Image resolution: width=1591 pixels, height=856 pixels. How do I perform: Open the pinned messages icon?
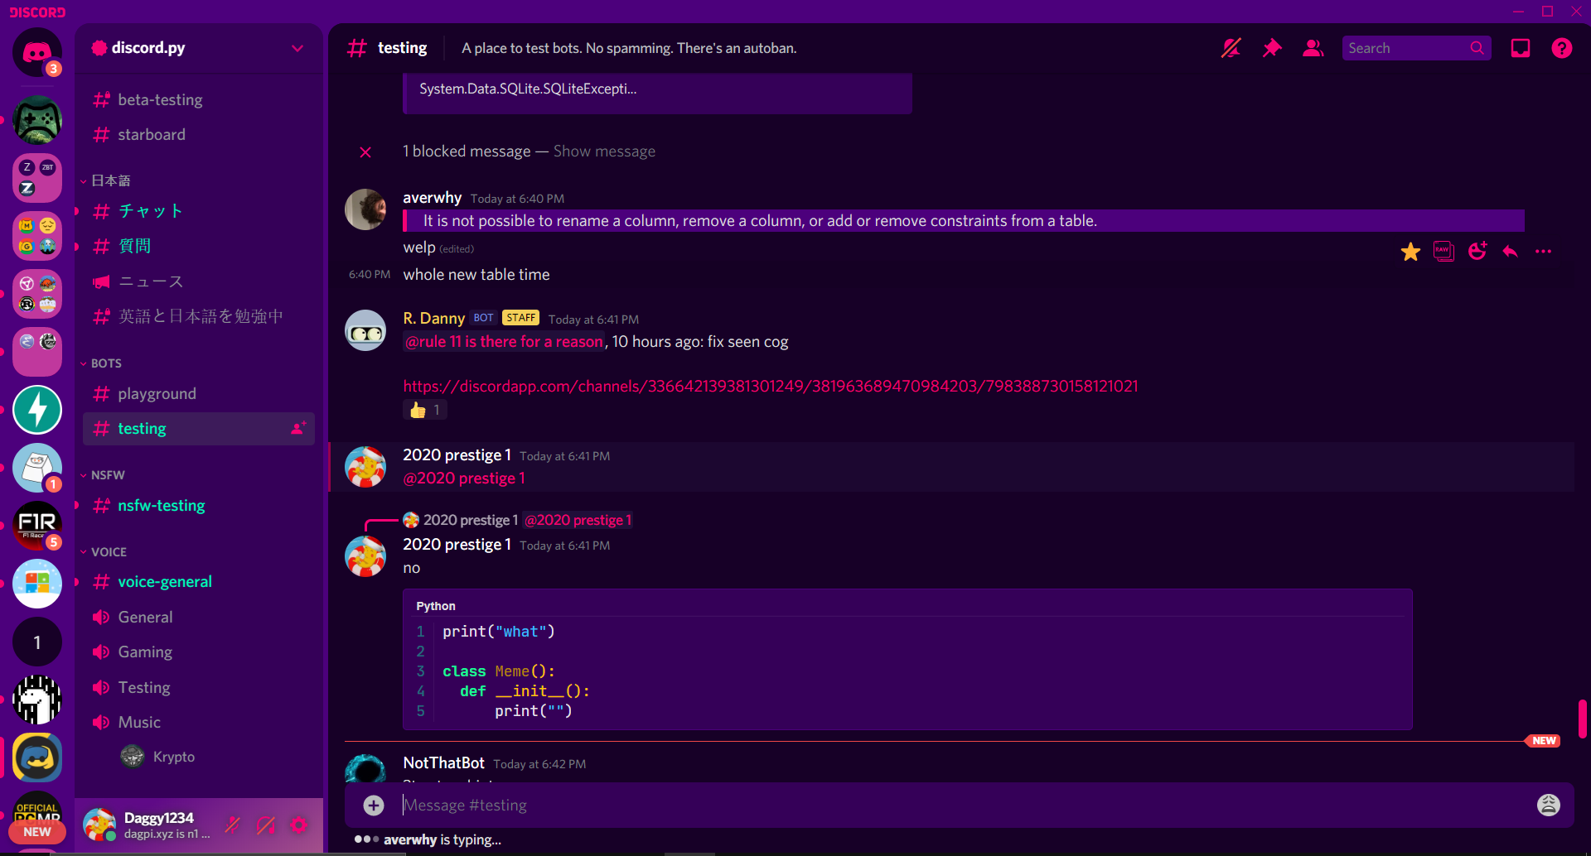coord(1271,48)
